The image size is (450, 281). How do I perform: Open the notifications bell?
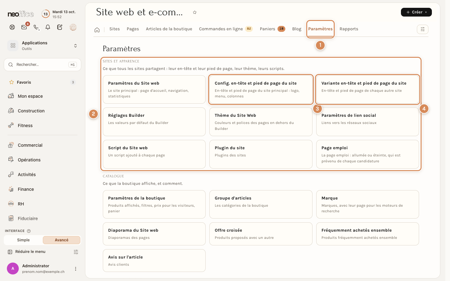coord(48,27)
